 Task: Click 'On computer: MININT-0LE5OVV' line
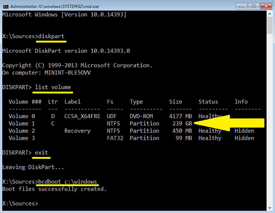[x=46, y=73]
